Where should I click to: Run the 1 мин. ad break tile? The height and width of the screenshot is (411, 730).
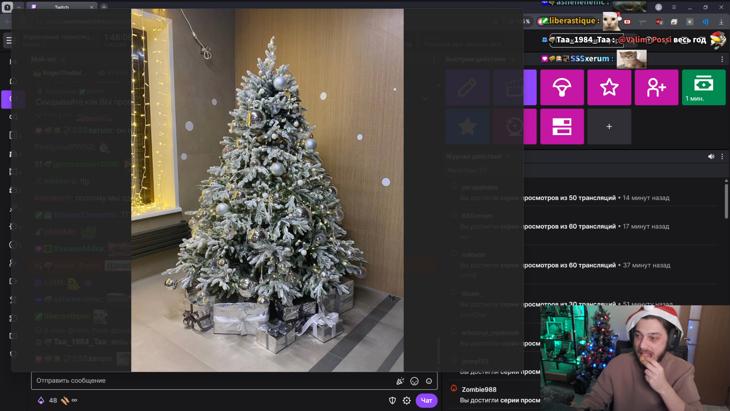tap(703, 87)
